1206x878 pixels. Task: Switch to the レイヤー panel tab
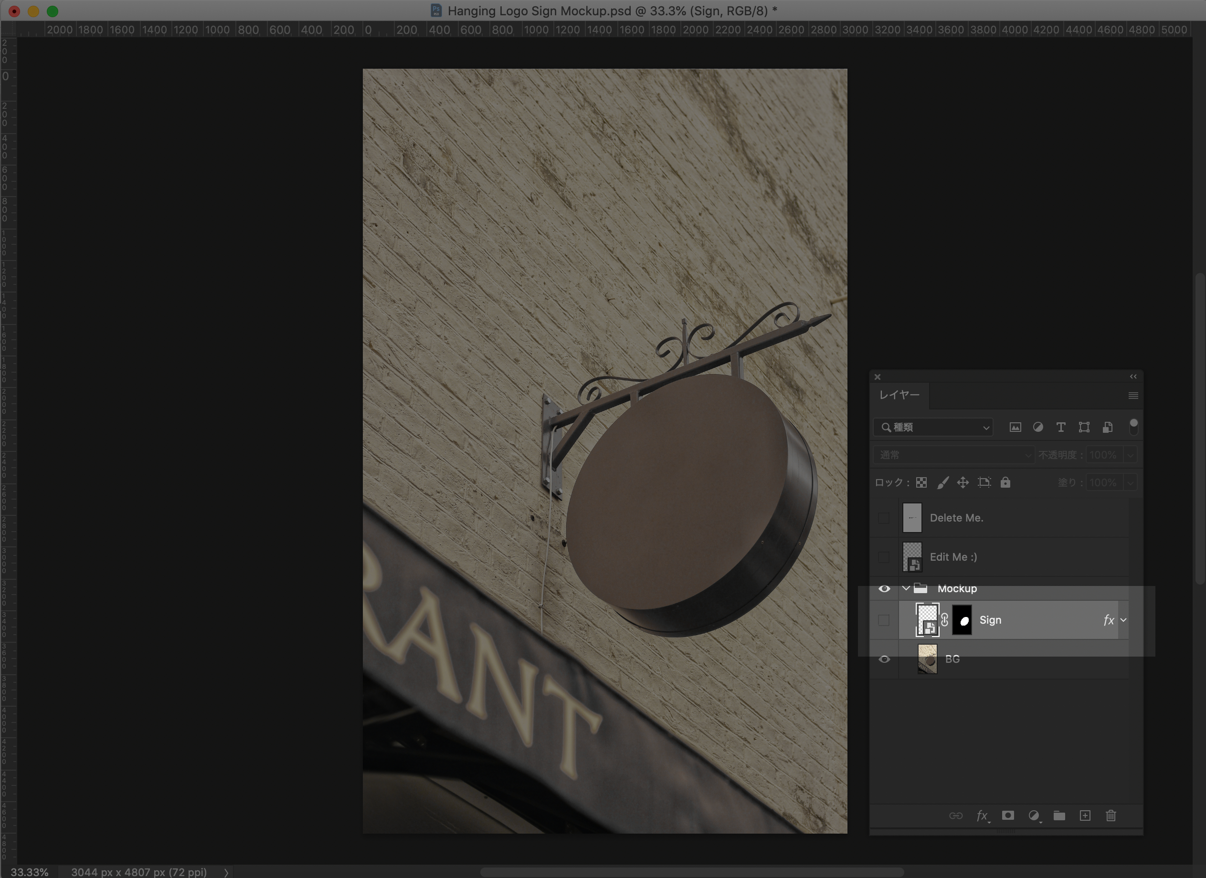(x=899, y=395)
